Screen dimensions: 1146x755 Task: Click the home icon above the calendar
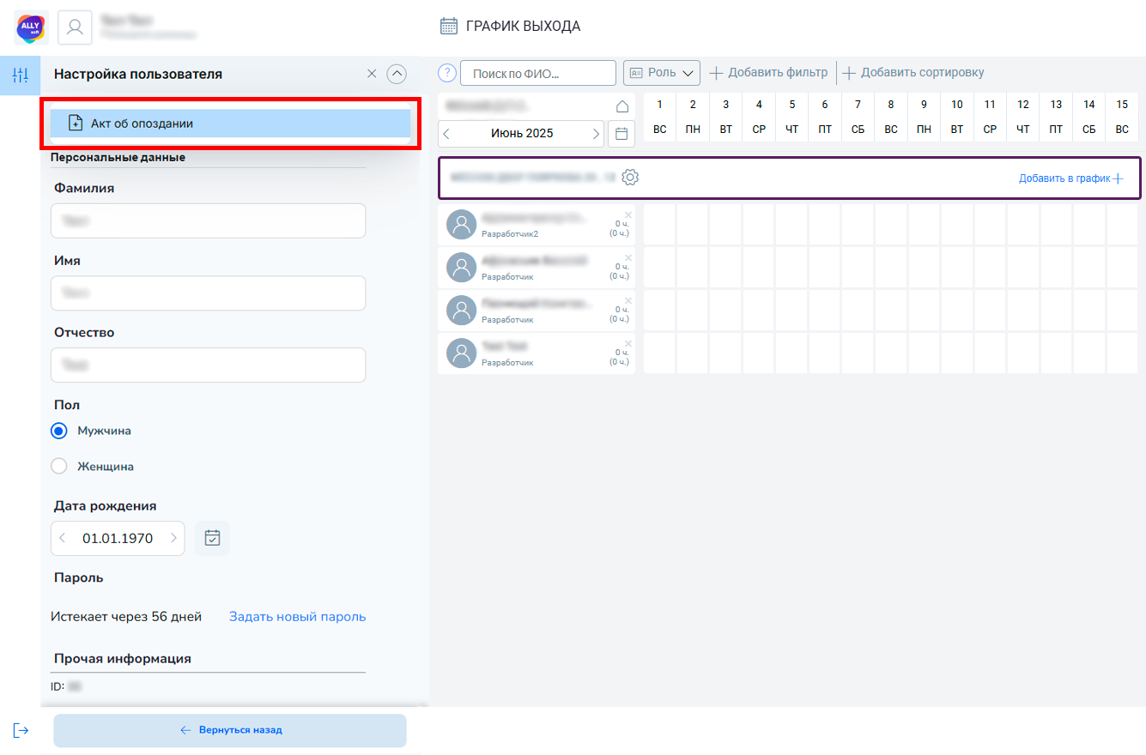point(622,106)
